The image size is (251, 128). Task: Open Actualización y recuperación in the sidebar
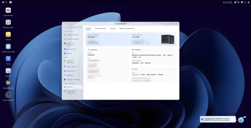(x=72, y=92)
